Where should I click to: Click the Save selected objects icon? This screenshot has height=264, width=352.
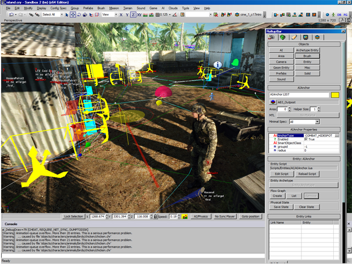(x=223, y=15)
